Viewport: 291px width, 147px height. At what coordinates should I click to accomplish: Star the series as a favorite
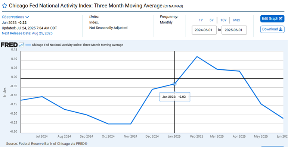coord(4,6)
